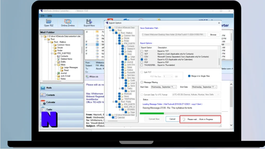This screenshot has height=149, width=265.
Task: Select Drafts folder icon in Mail Folder tree
Action: coord(58,62)
